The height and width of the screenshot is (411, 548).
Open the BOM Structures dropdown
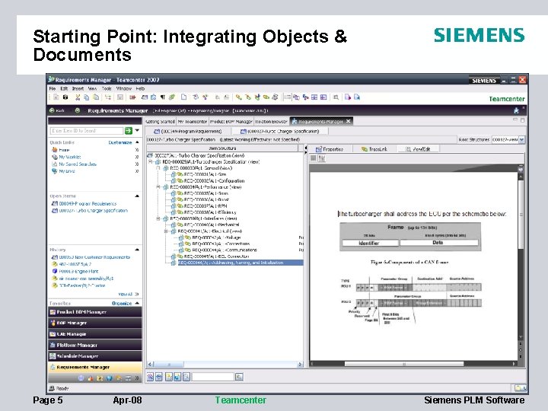click(521, 139)
